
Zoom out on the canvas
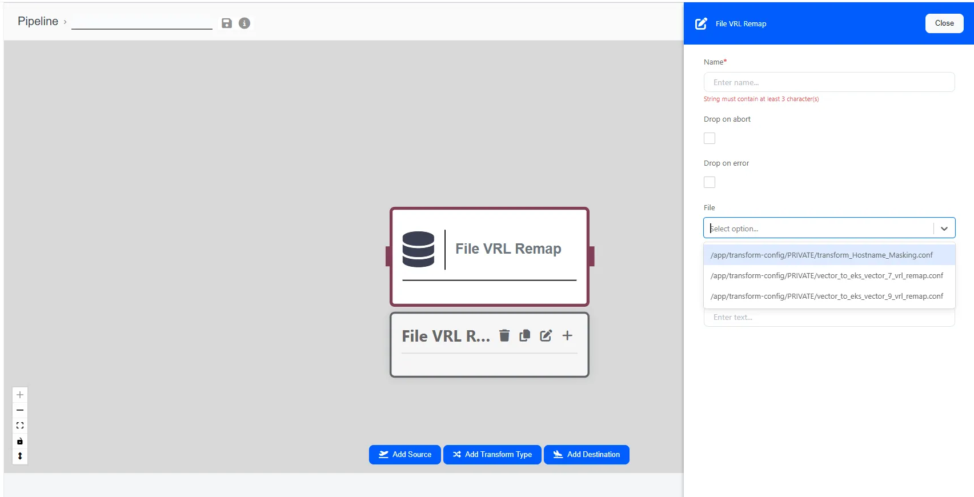[x=20, y=410]
